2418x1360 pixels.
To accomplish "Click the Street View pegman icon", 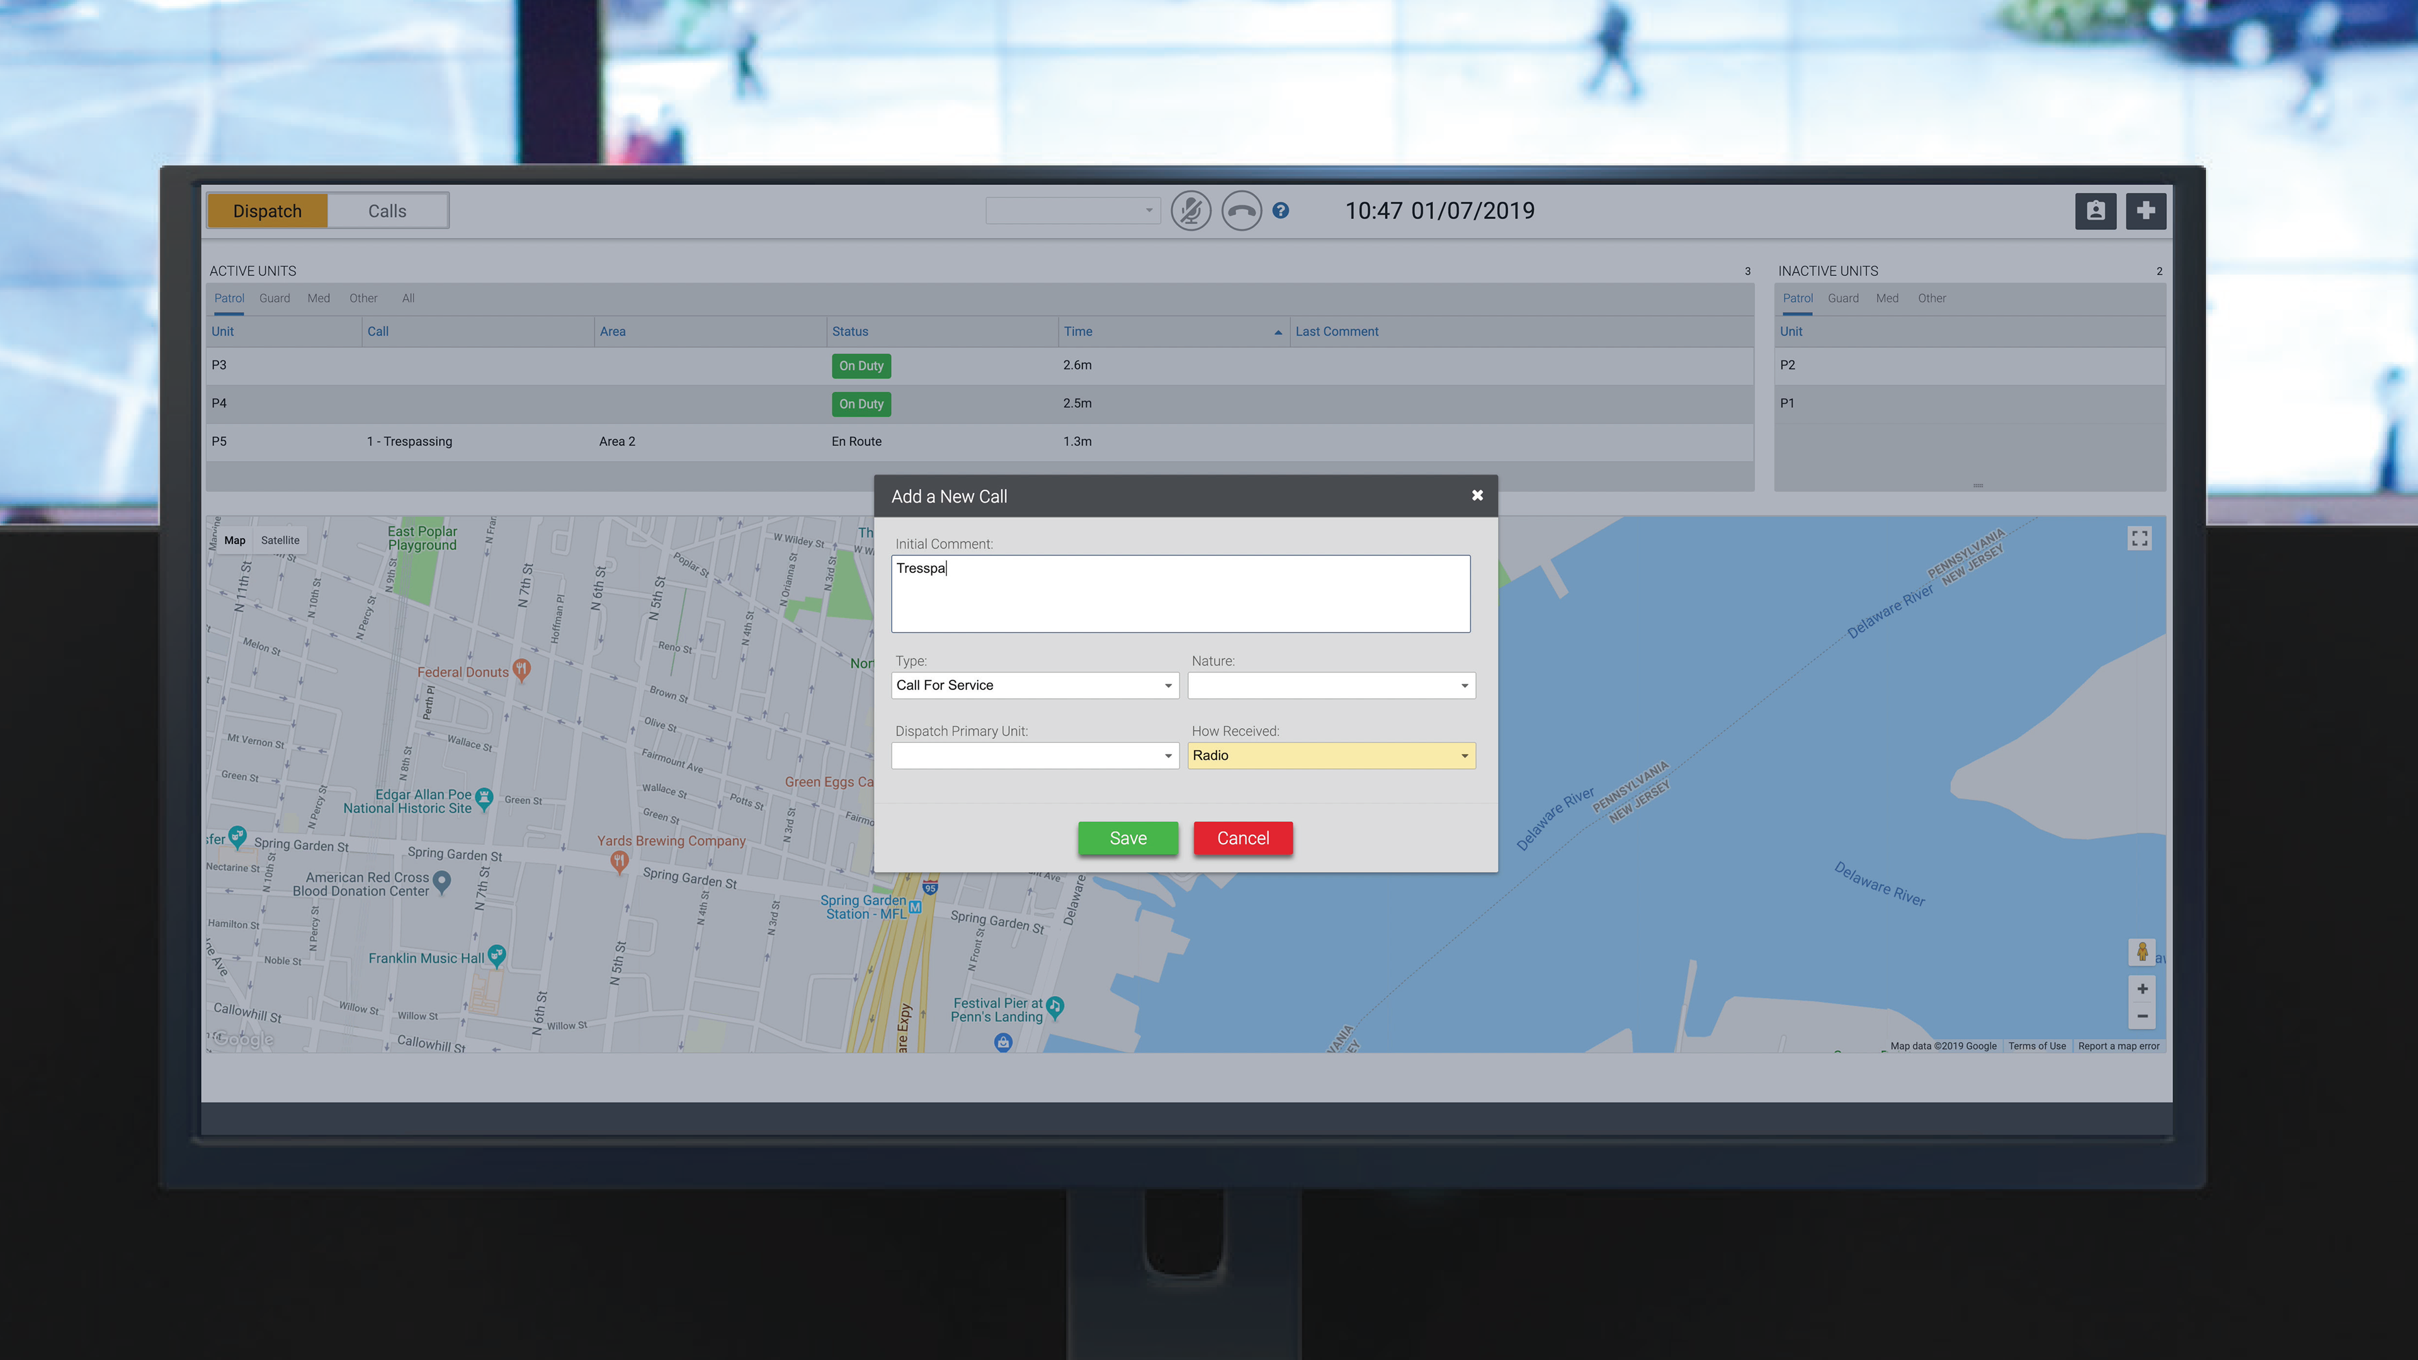I will [2142, 952].
